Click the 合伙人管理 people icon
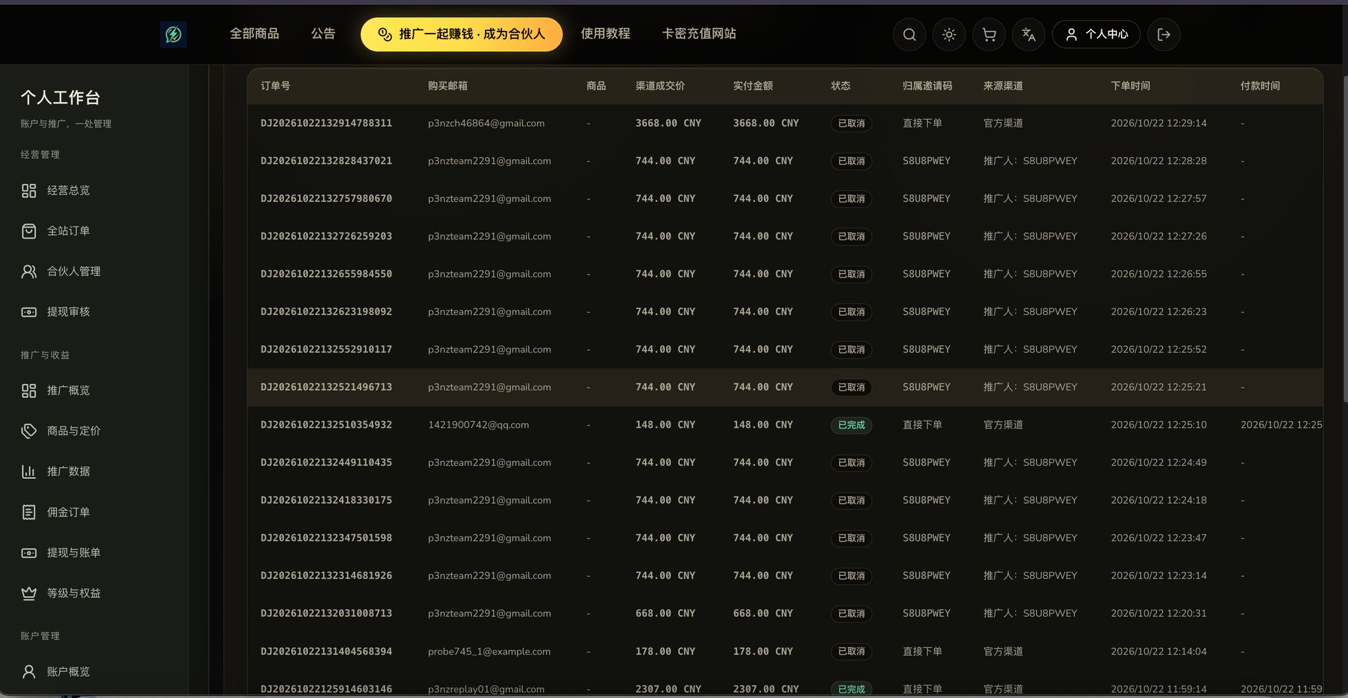 [x=29, y=271]
